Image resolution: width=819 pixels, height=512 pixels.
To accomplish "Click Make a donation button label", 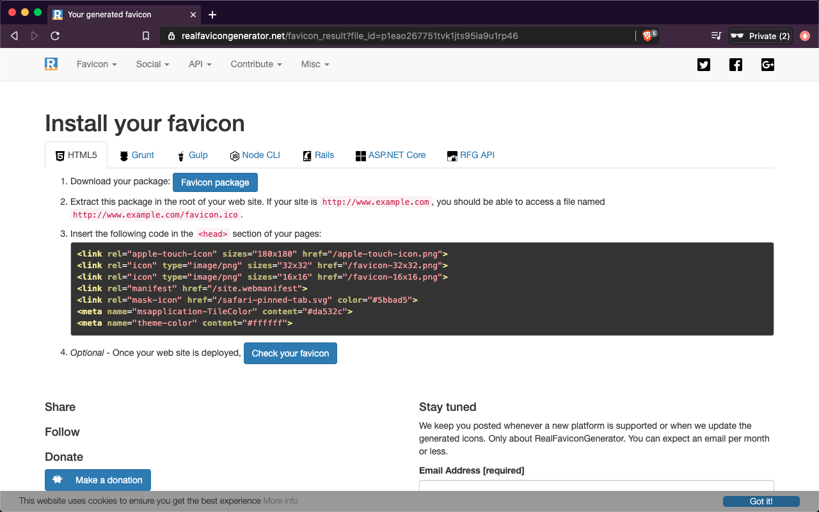I will pos(109,480).
